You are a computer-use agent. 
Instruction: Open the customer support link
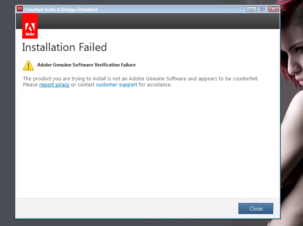[x=117, y=85]
